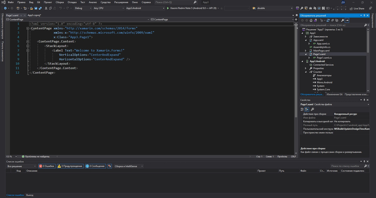Image resolution: width=376 pixels, height=198 pixels.
Task: Pin the Список ошибок error list panel
Action: [x=364, y=162]
